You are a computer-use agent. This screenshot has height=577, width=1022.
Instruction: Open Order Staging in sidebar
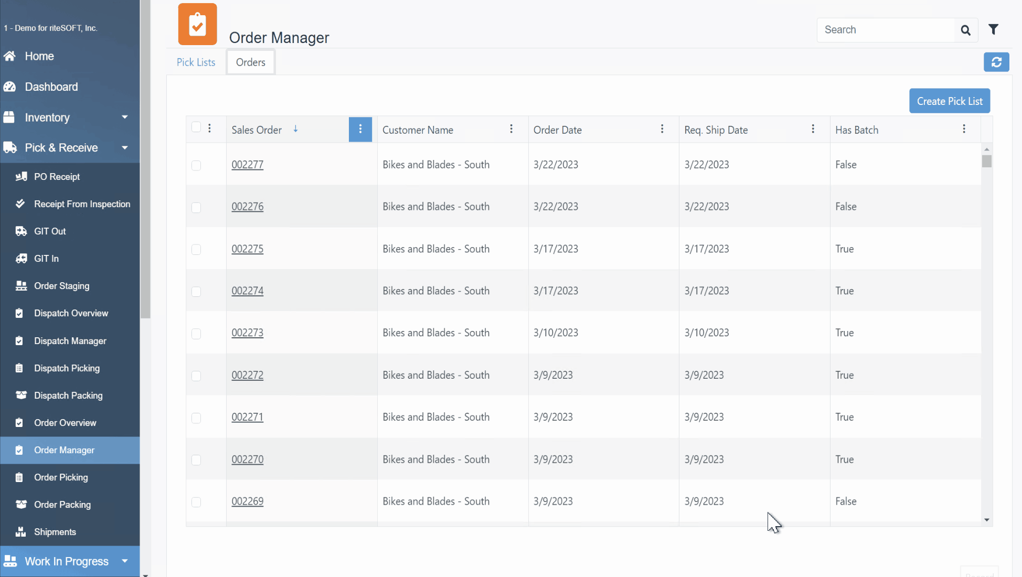[x=70, y=286]
